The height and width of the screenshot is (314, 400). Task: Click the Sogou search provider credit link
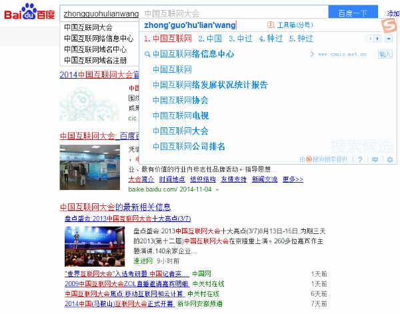(x=323, y=159)
